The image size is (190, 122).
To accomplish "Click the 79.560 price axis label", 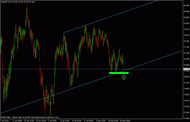I will tap(186, 23).
